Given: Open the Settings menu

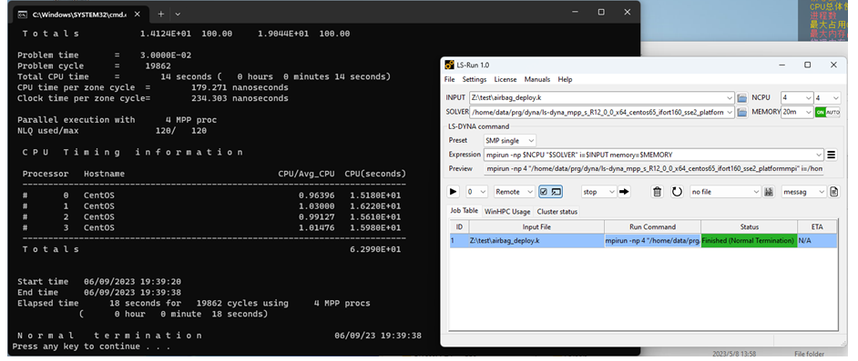Looking at the screenshot, I should 474,79.
